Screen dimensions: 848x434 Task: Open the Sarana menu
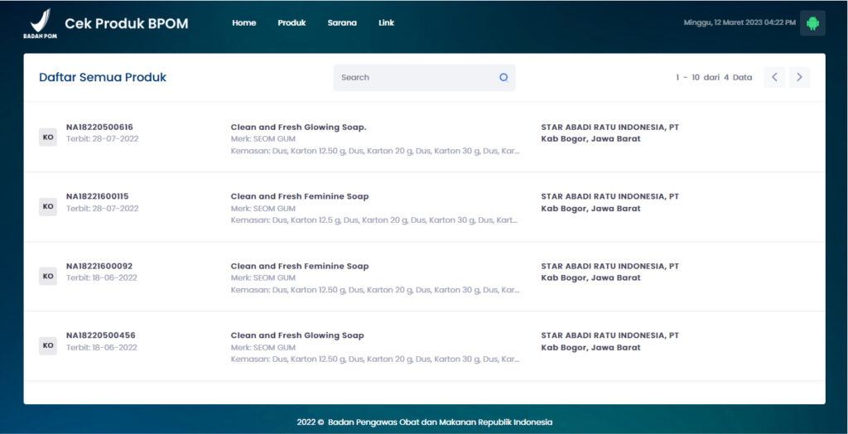click(x=342, y=23)
